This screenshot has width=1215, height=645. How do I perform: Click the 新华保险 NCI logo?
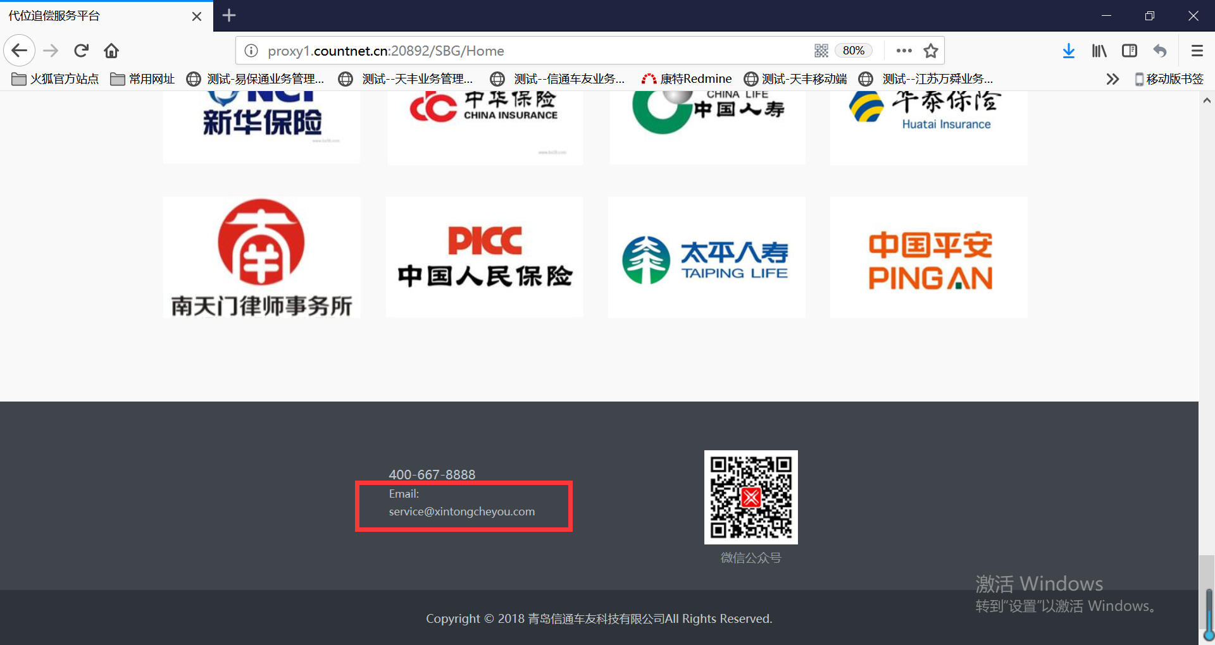point(261,126)
